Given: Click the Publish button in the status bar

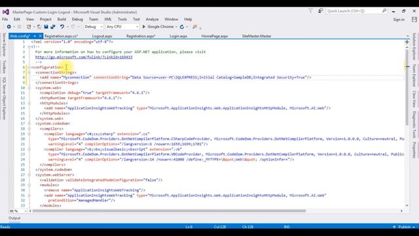Looking at the screenshot, I should 405,227.
